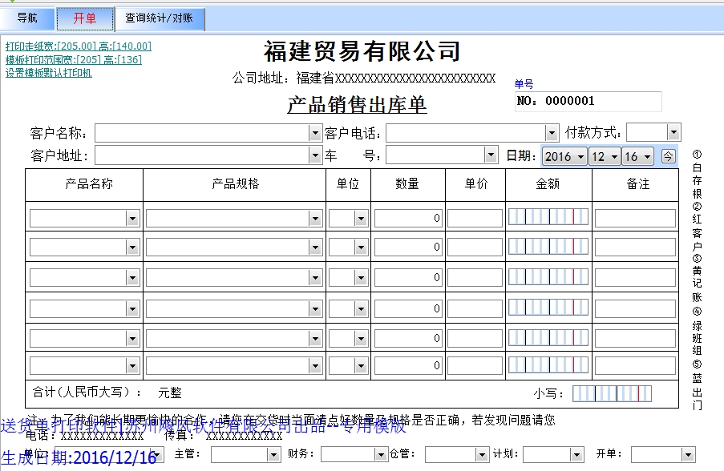The image size is (724, 471).
Task: Expand 产品名称 dropdown in third row
Action: (x=132, y=278)
